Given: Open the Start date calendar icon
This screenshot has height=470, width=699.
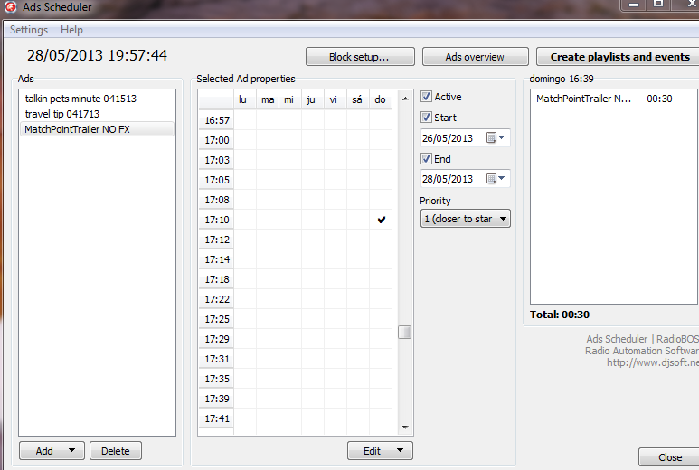Looking at the screenshot, I should (492, 137).
